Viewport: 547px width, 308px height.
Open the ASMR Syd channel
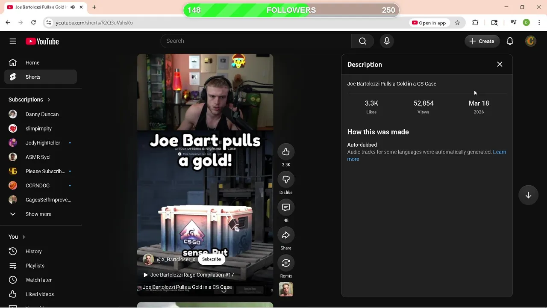point(41,157)
